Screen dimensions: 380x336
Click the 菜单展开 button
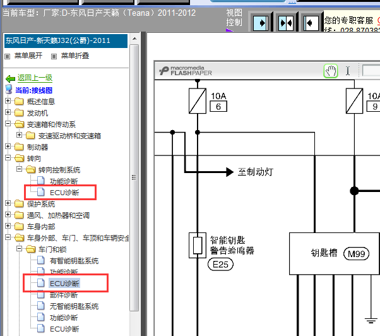28,56
